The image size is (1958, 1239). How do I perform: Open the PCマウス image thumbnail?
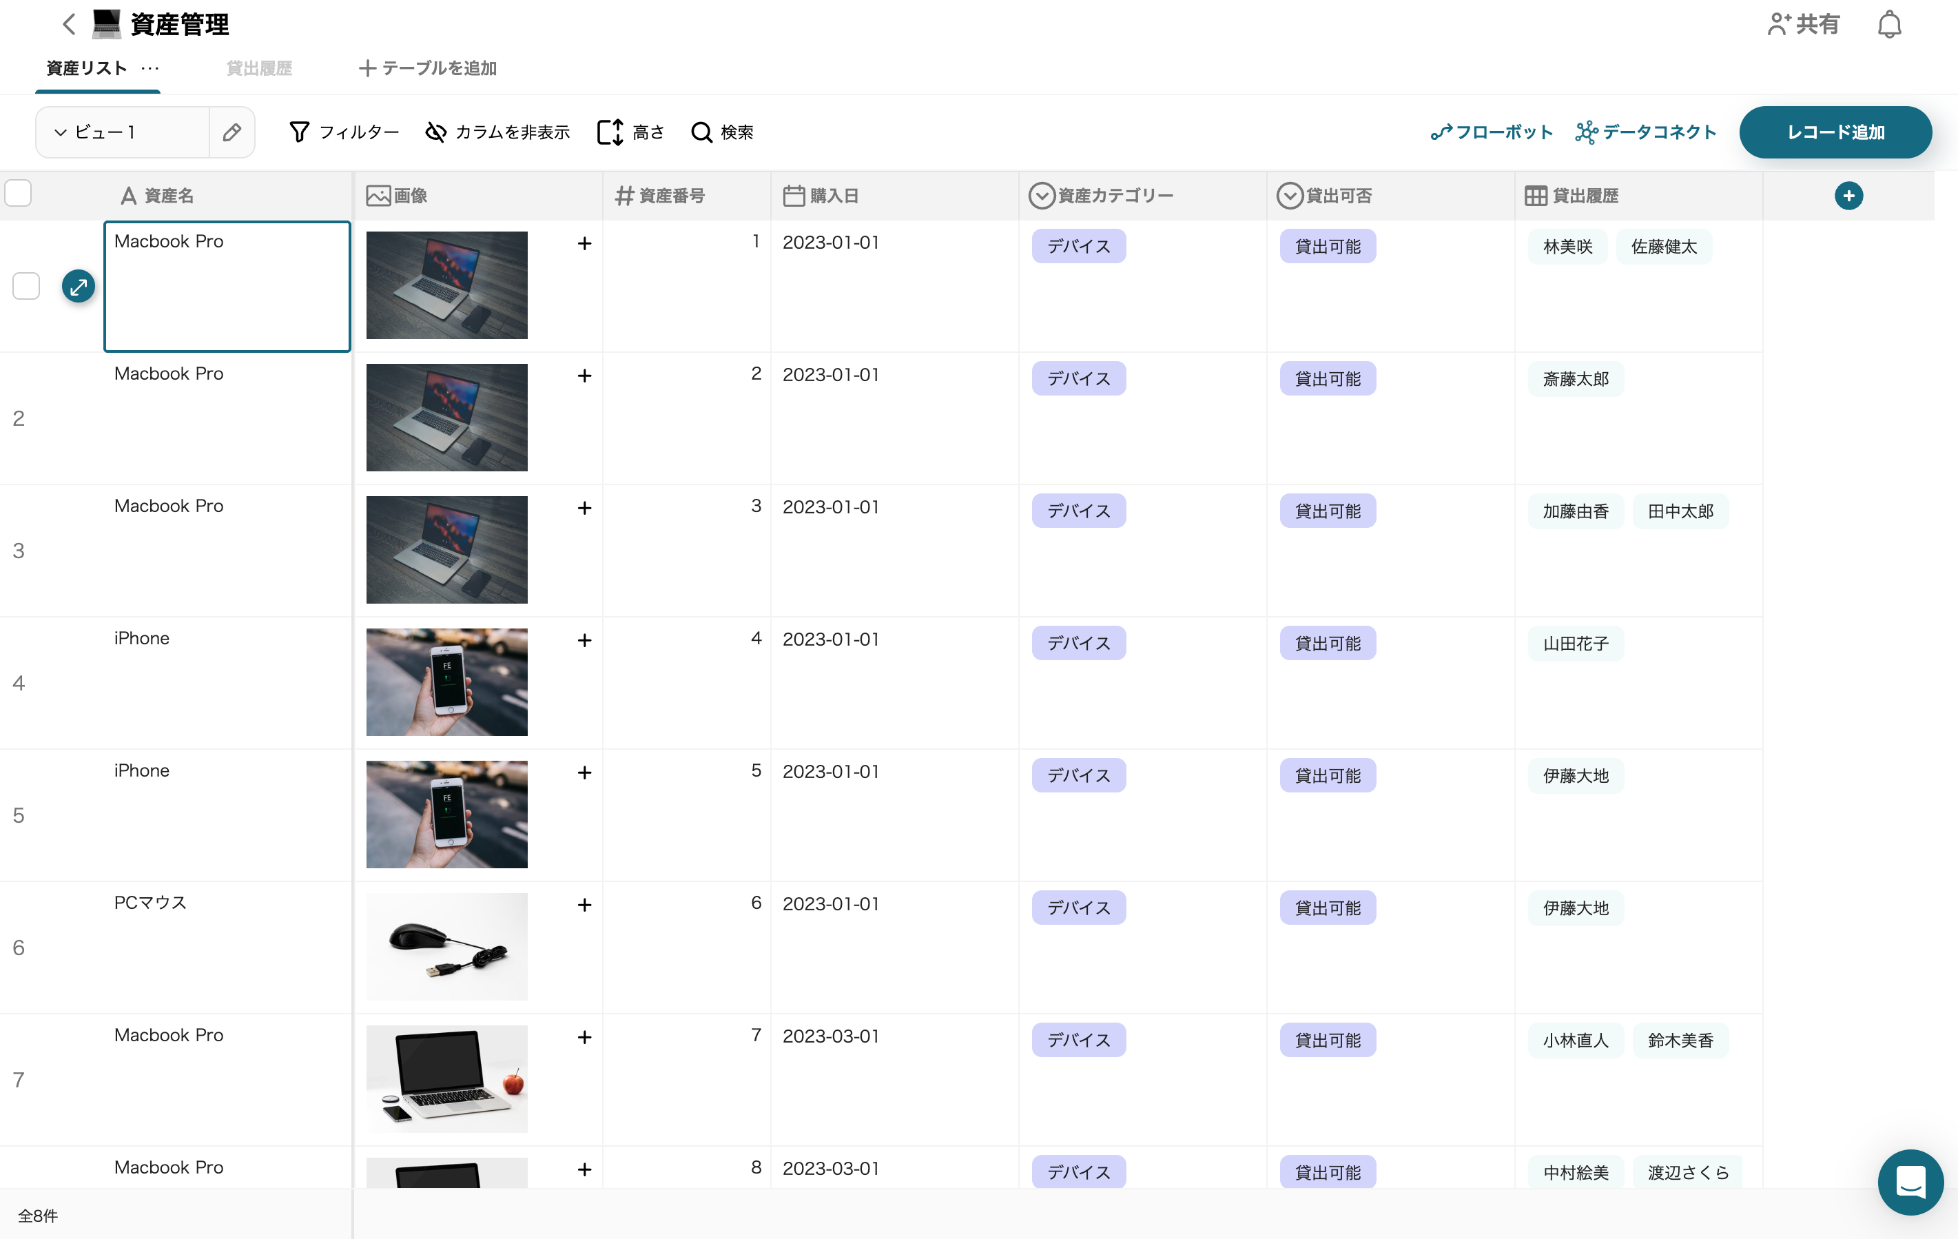tap(446, 947)
